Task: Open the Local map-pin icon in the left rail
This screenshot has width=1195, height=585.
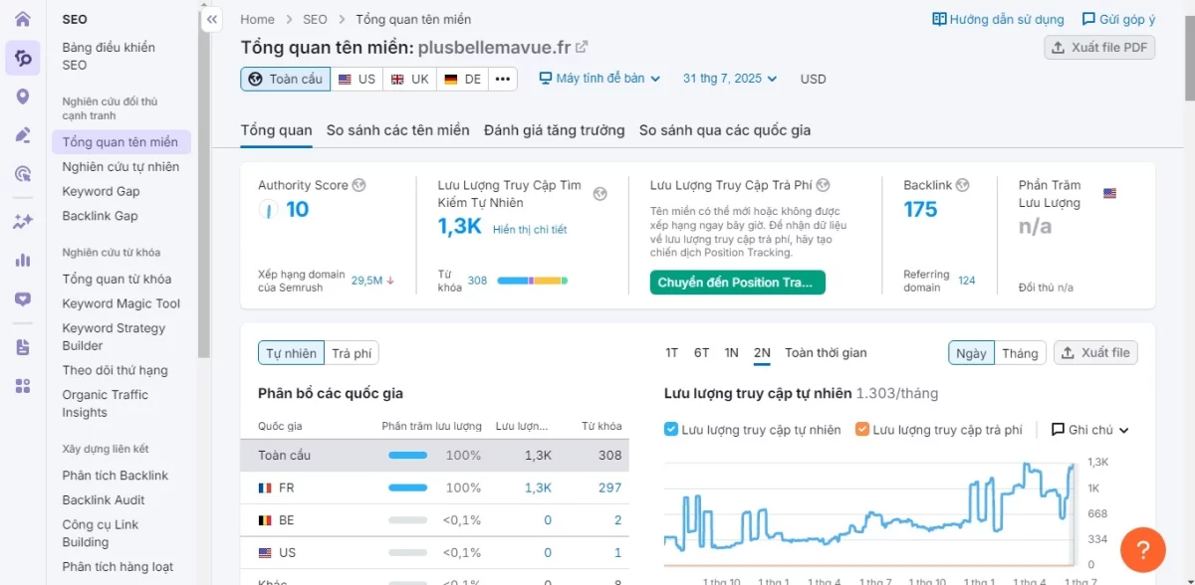Action: tap(23, 97)
